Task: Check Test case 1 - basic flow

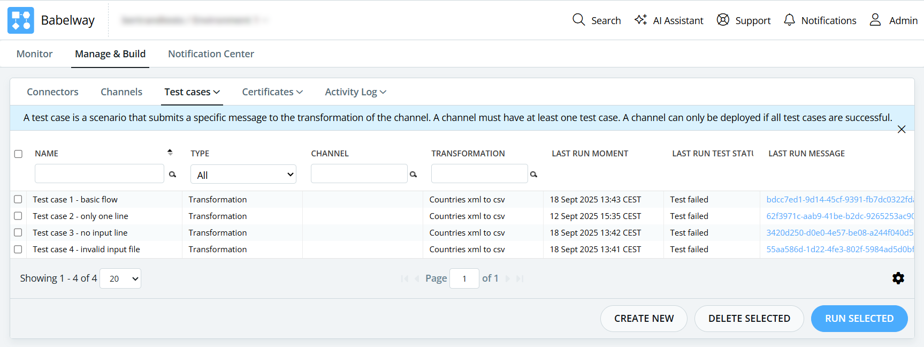Action: (18, 199)
